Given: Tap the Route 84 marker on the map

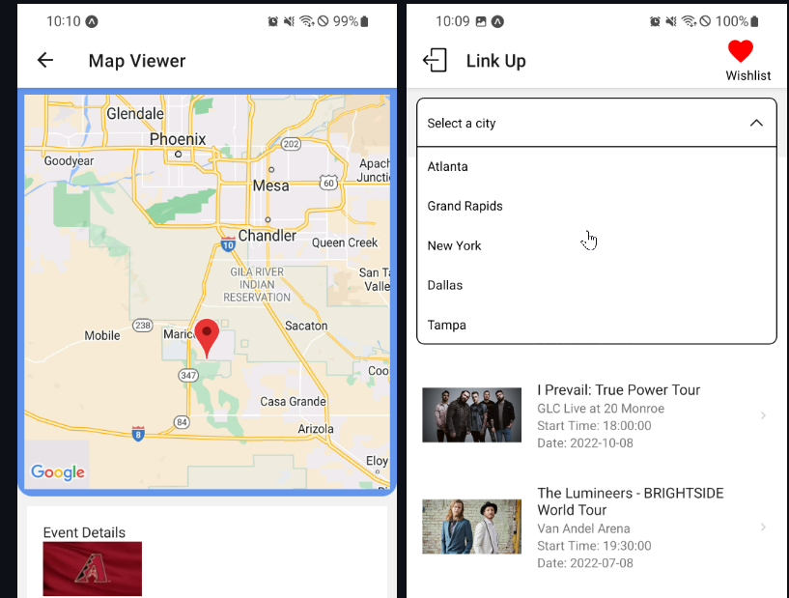Looking at the screenshot, I should pos(182,422).
